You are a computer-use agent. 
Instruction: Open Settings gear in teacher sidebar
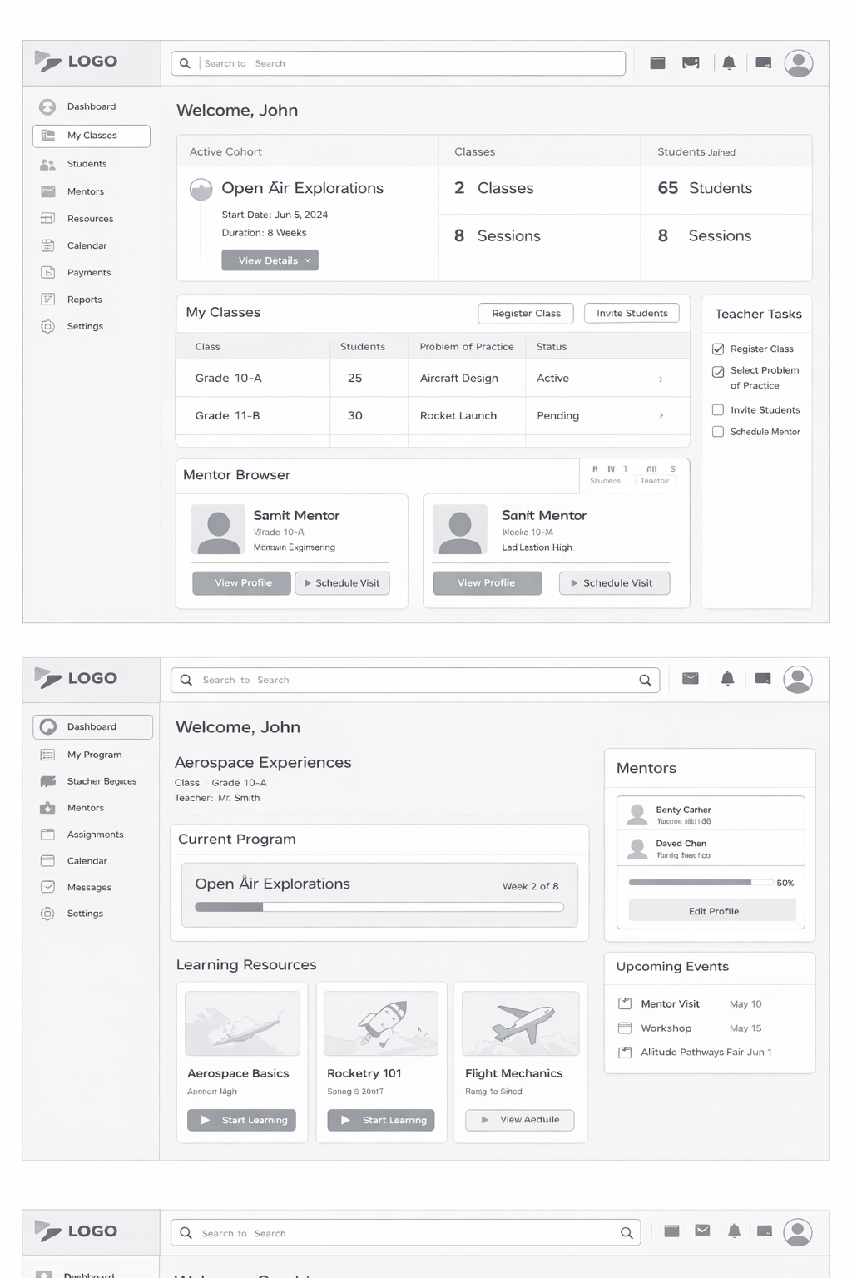tap(48, 326)
